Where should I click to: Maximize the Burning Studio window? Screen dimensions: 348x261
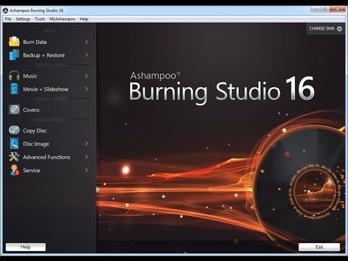(325, 9)
